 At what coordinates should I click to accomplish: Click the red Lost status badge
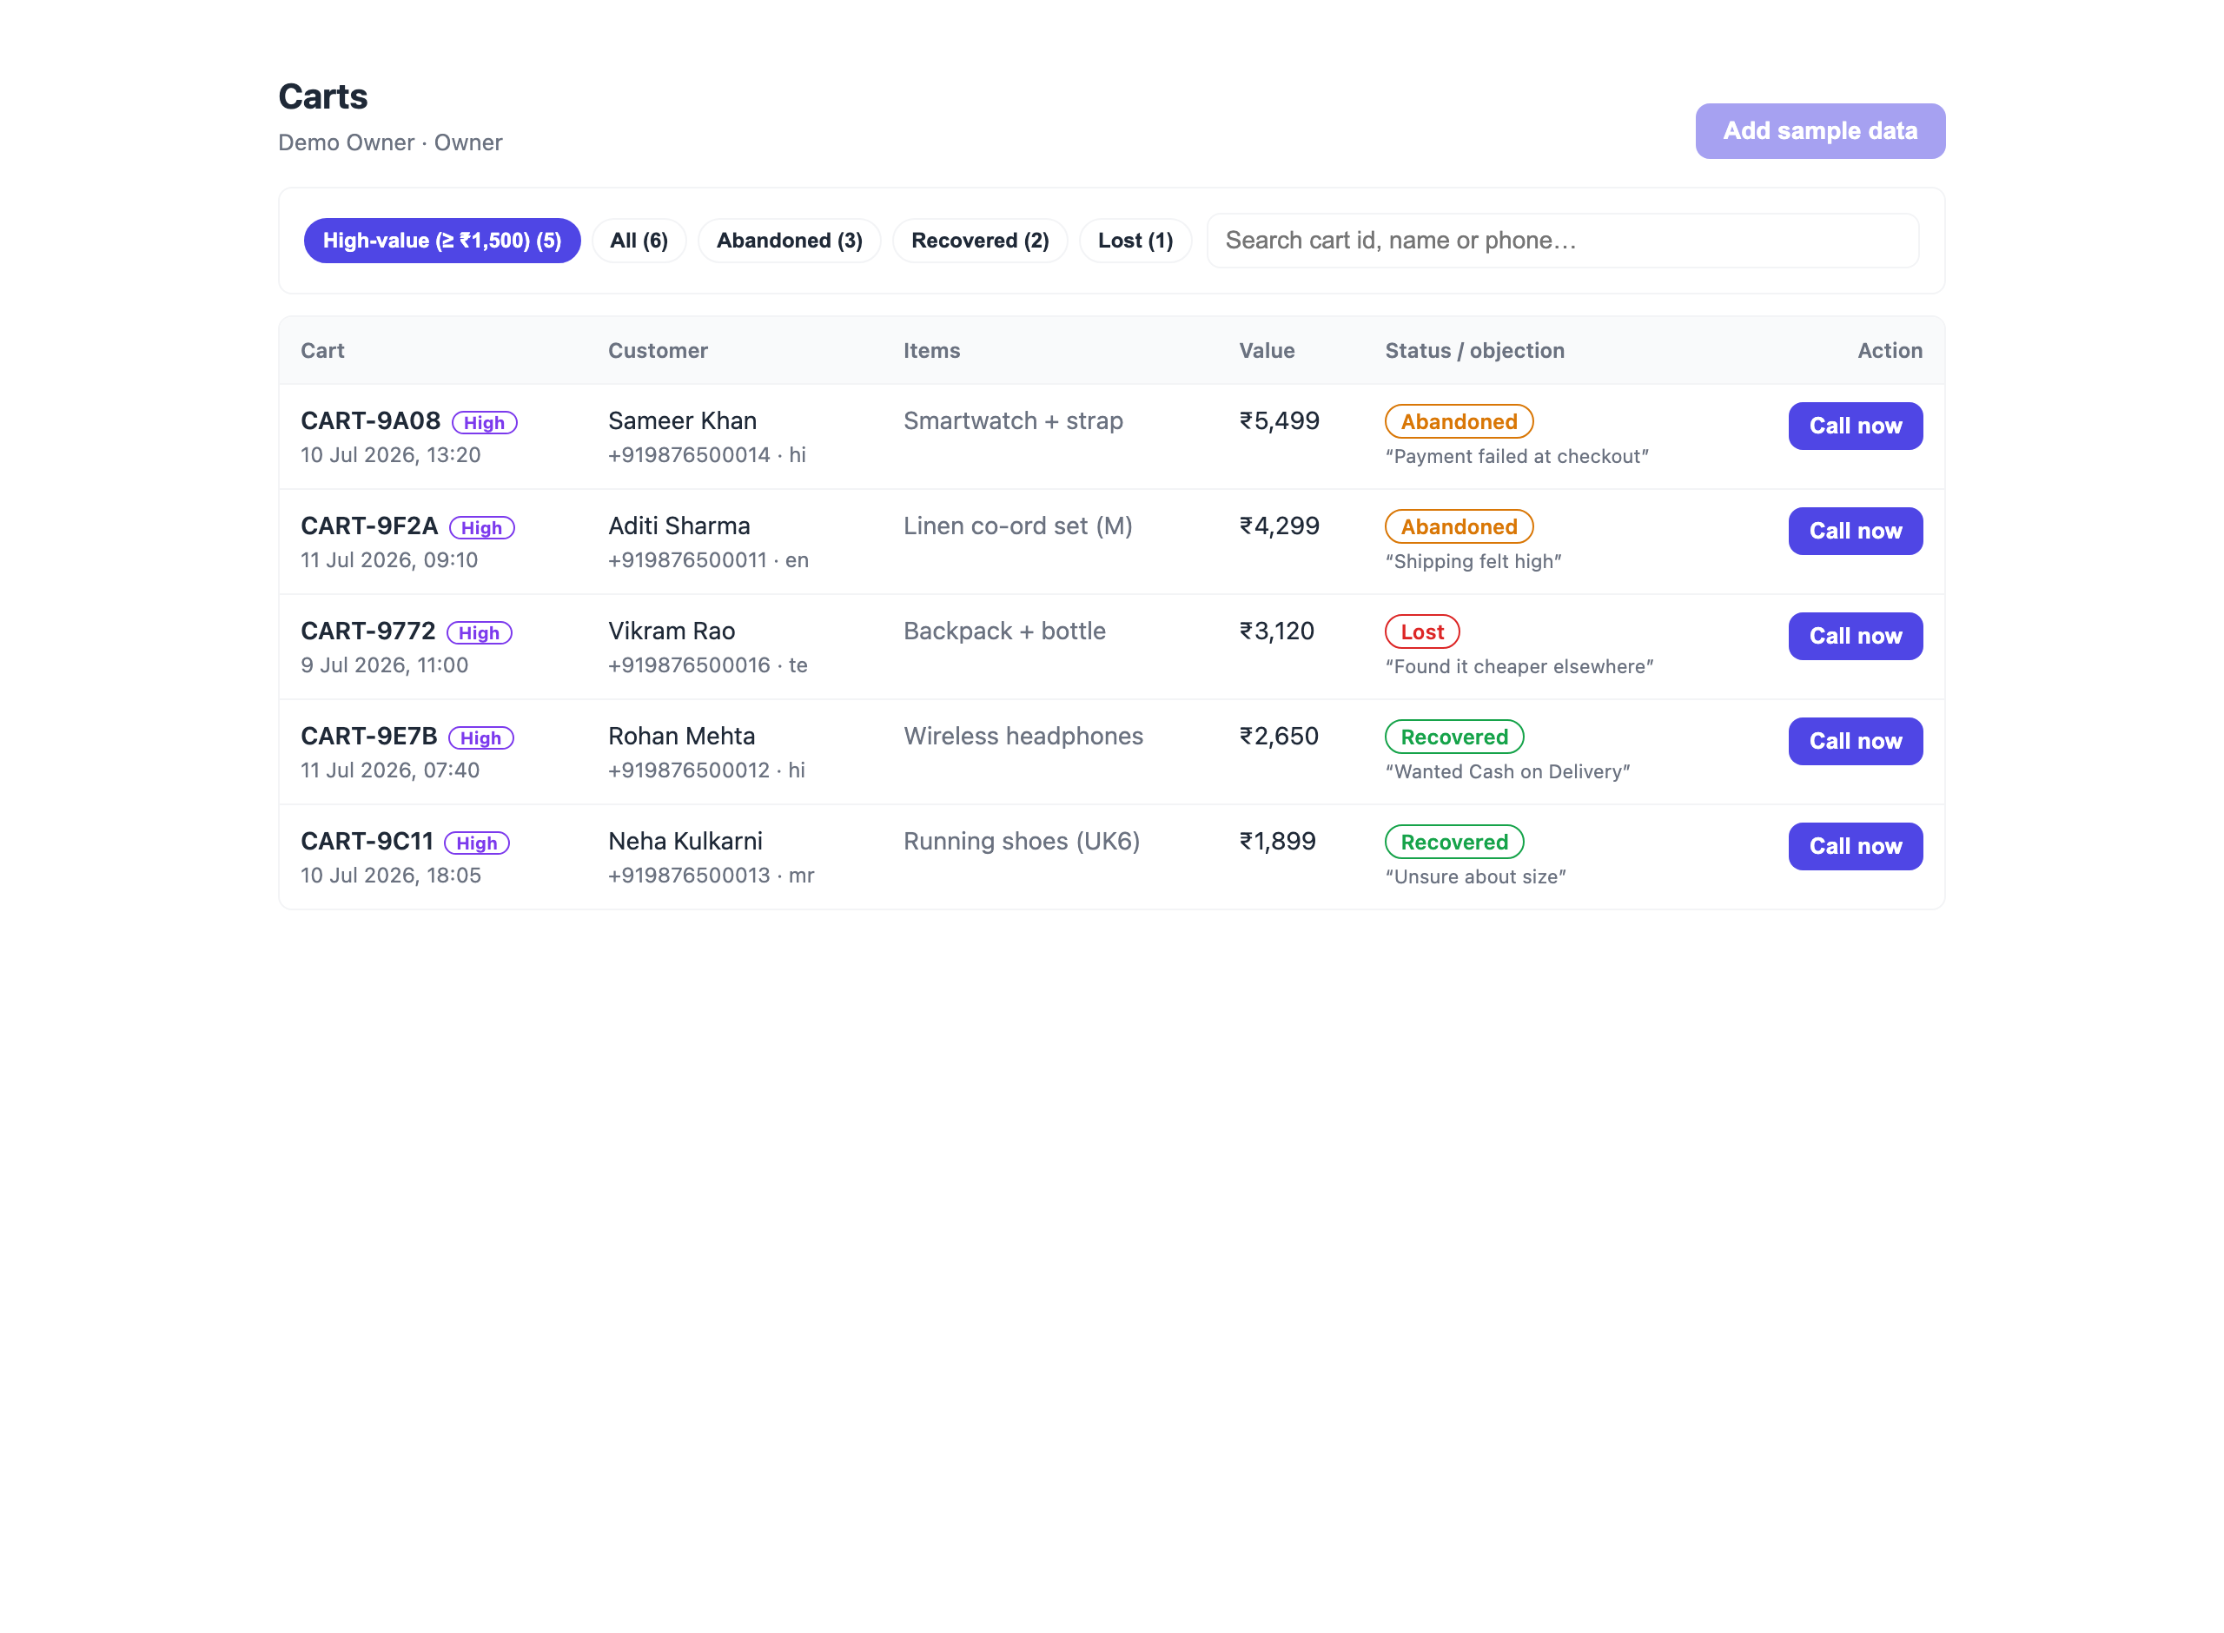click(1422, 631)
